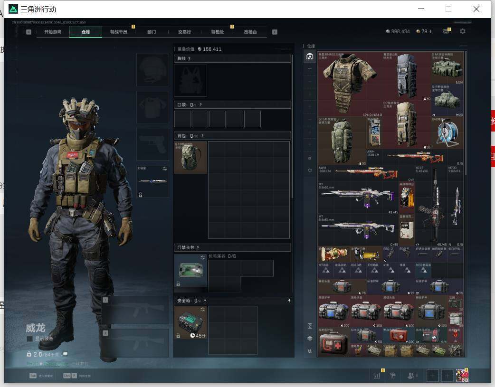Toggle the 显示装备 checkbox
The image size is (495, 387).
click(x=29, y=339)
